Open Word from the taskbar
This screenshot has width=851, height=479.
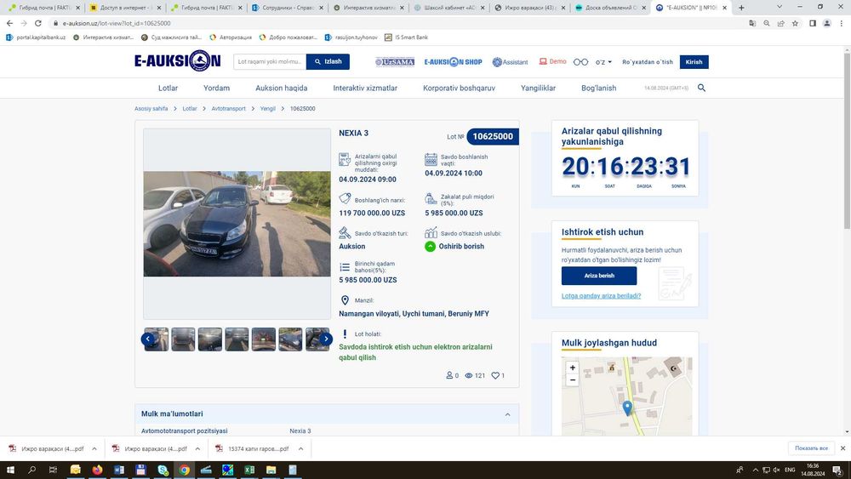coord(119,470)
